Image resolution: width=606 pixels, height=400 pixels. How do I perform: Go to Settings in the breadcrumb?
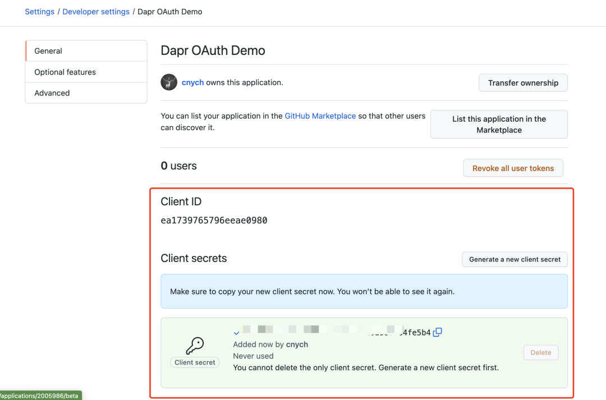click(x=39, y=12)
